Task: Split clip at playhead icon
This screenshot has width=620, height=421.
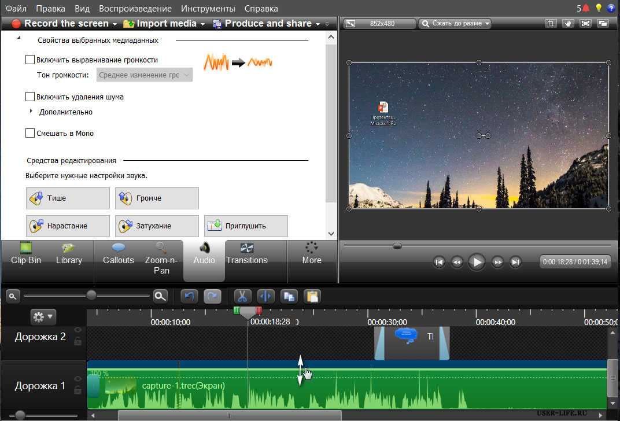Action: (265, 296)
